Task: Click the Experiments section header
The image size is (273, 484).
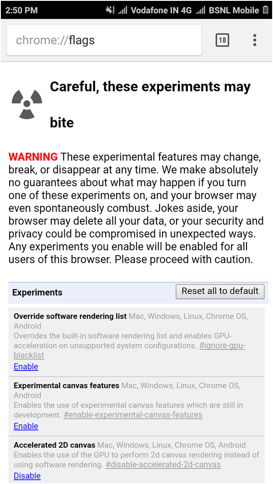Action: pos(37,292)
